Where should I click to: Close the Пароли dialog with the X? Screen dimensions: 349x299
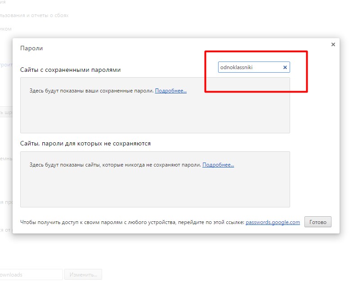point(333,44)
